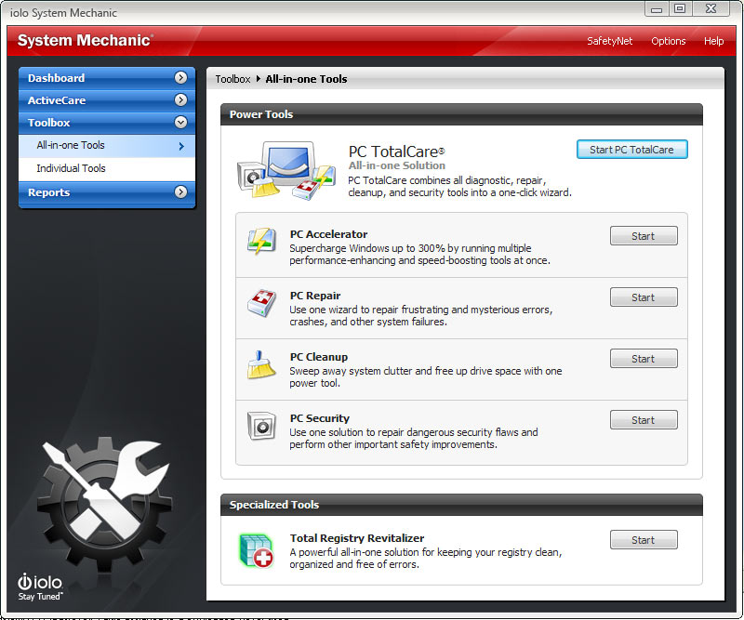Click the PC Security heading

[319, 418]
